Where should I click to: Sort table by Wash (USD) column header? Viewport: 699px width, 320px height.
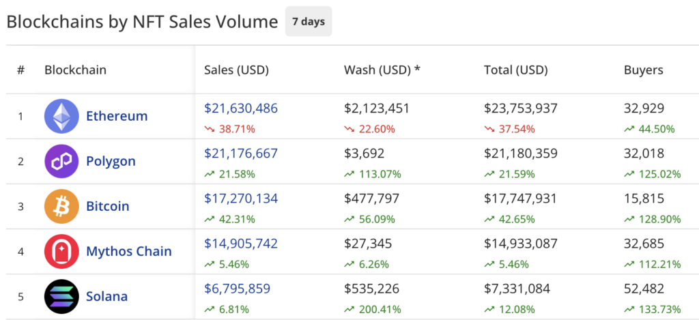(x=382, y=70)
